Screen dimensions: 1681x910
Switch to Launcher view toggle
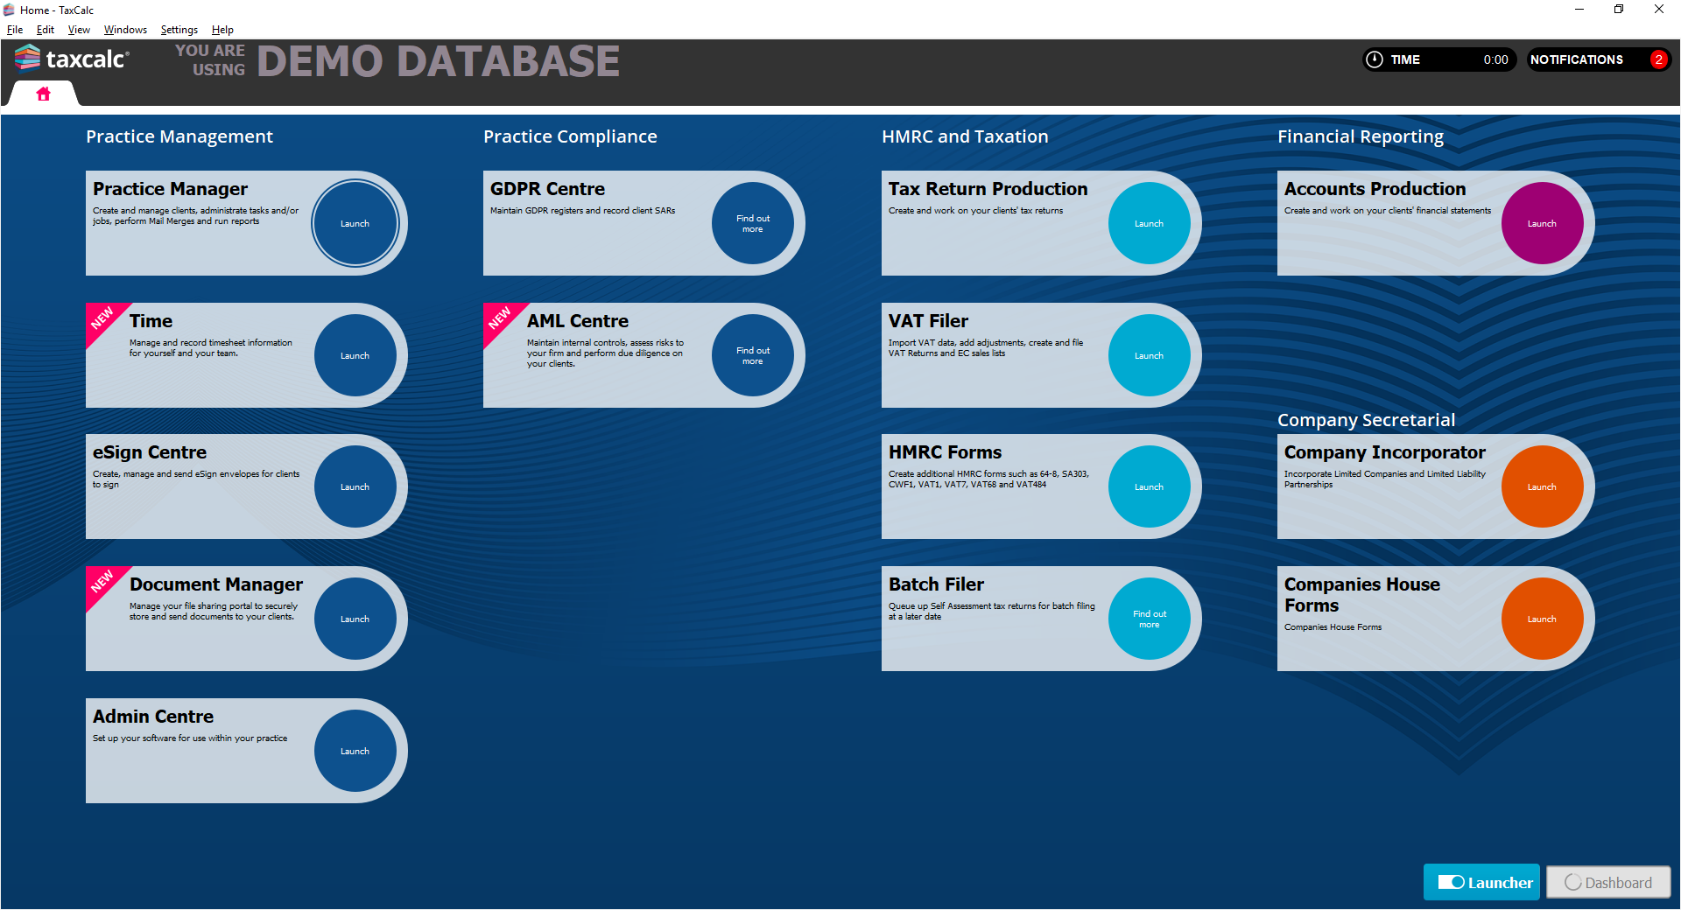click(1481, 882)
